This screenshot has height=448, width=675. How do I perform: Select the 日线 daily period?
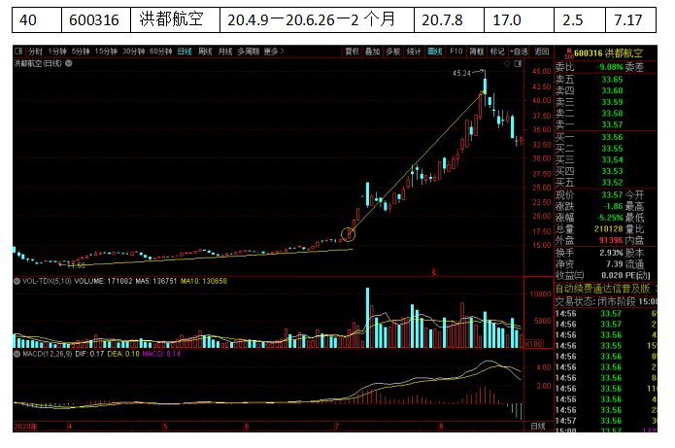click(185, 52)
